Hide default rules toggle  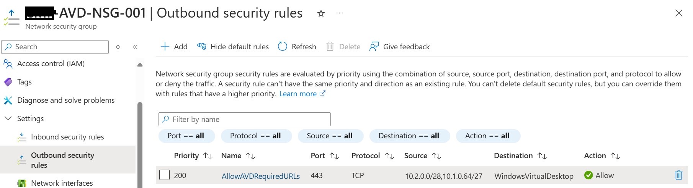pyautogui.click(x=233, y=47)
